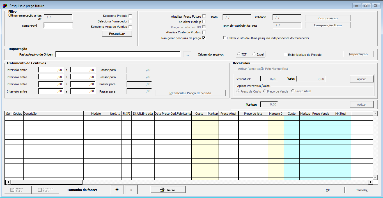
Task: Click the Composição button
Action: [328, 18]
